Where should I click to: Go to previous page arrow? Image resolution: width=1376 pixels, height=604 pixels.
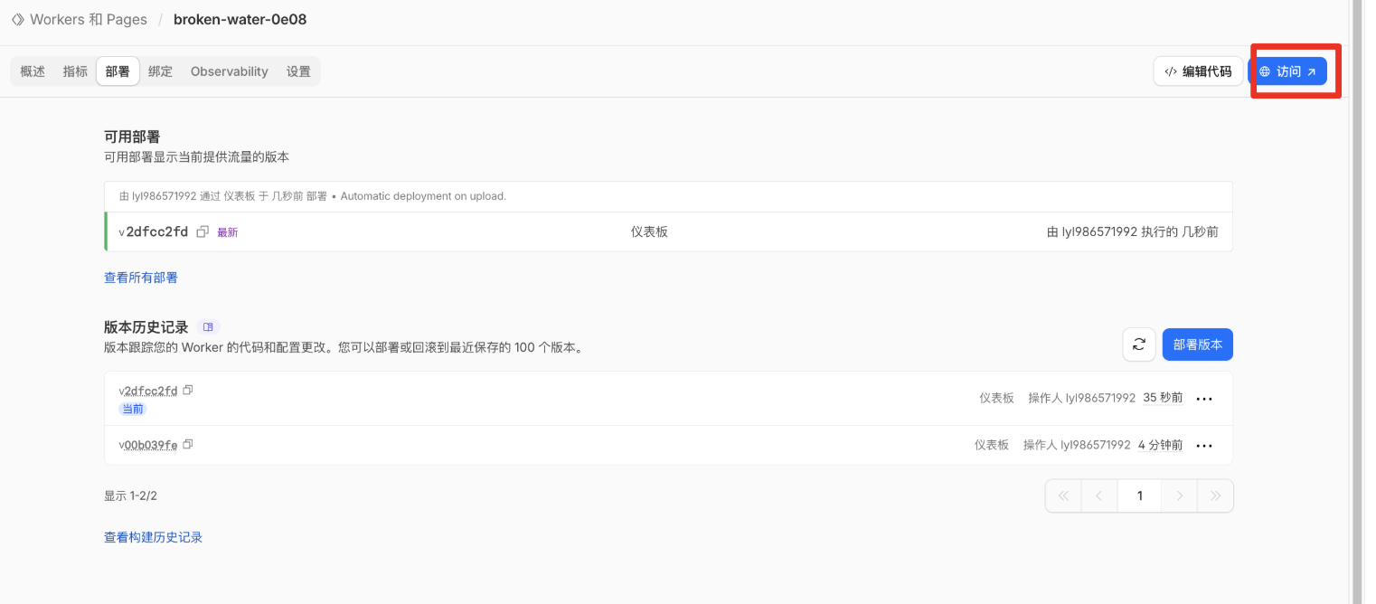pyautogui.click(x=1098, y=495)
